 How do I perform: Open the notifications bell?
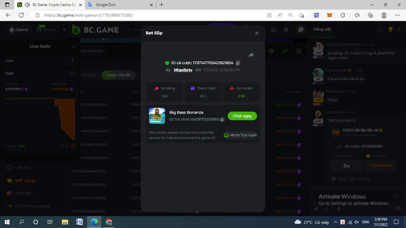click(x=286, y=30)
